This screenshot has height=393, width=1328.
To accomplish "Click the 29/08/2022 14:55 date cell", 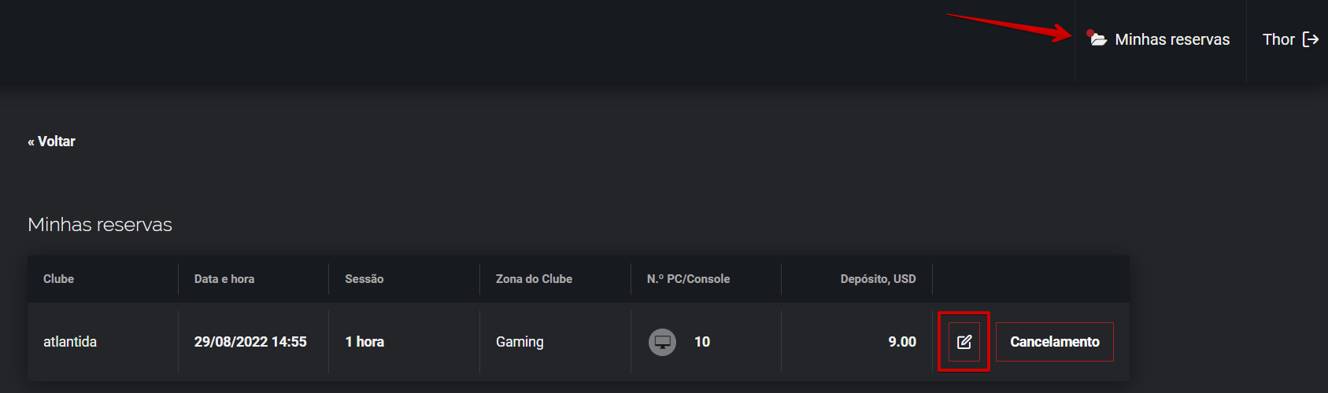I will tap(250, 342).
